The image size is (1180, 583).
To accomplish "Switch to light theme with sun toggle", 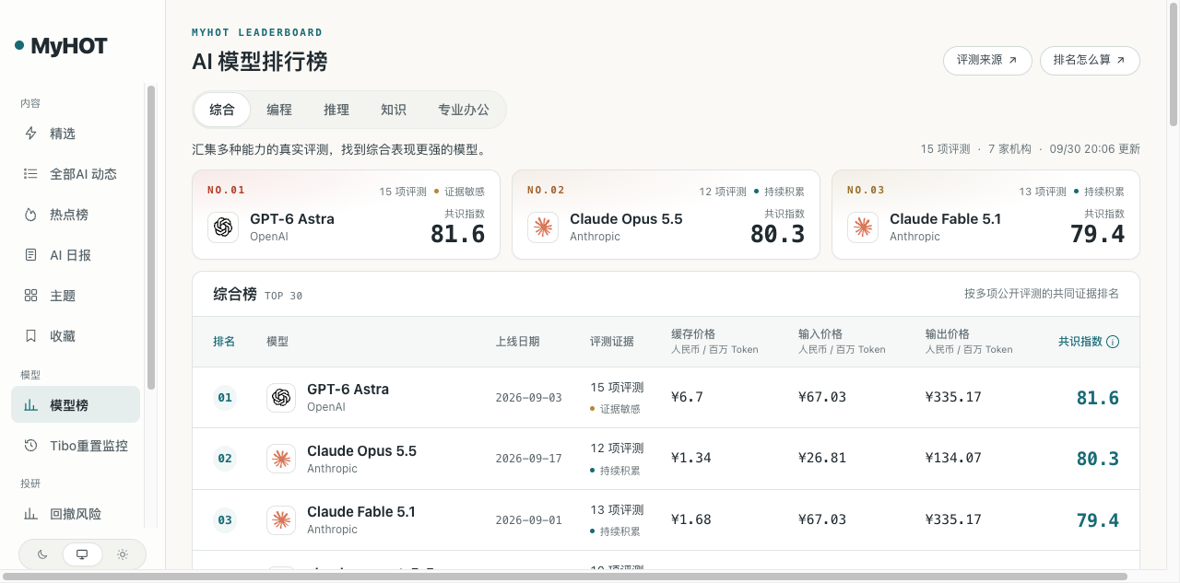I will coord(123,554).
